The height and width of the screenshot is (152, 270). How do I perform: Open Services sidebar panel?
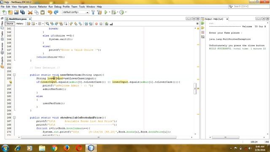[2, 48]
